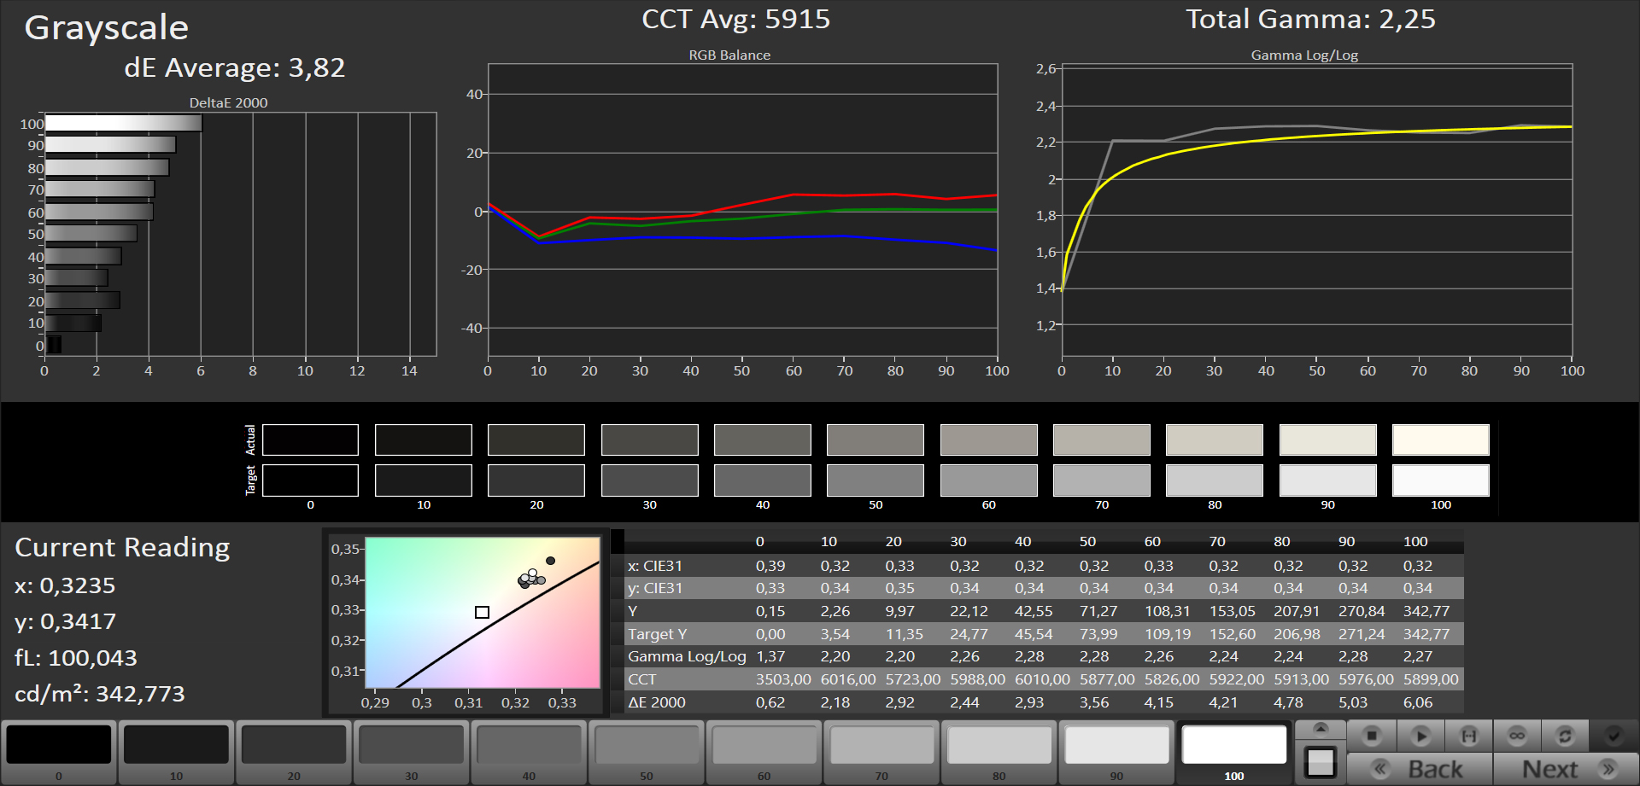Click the continuous read infinity icon
Viewport: 1640px width, 786px height.
pos(1517,736)
